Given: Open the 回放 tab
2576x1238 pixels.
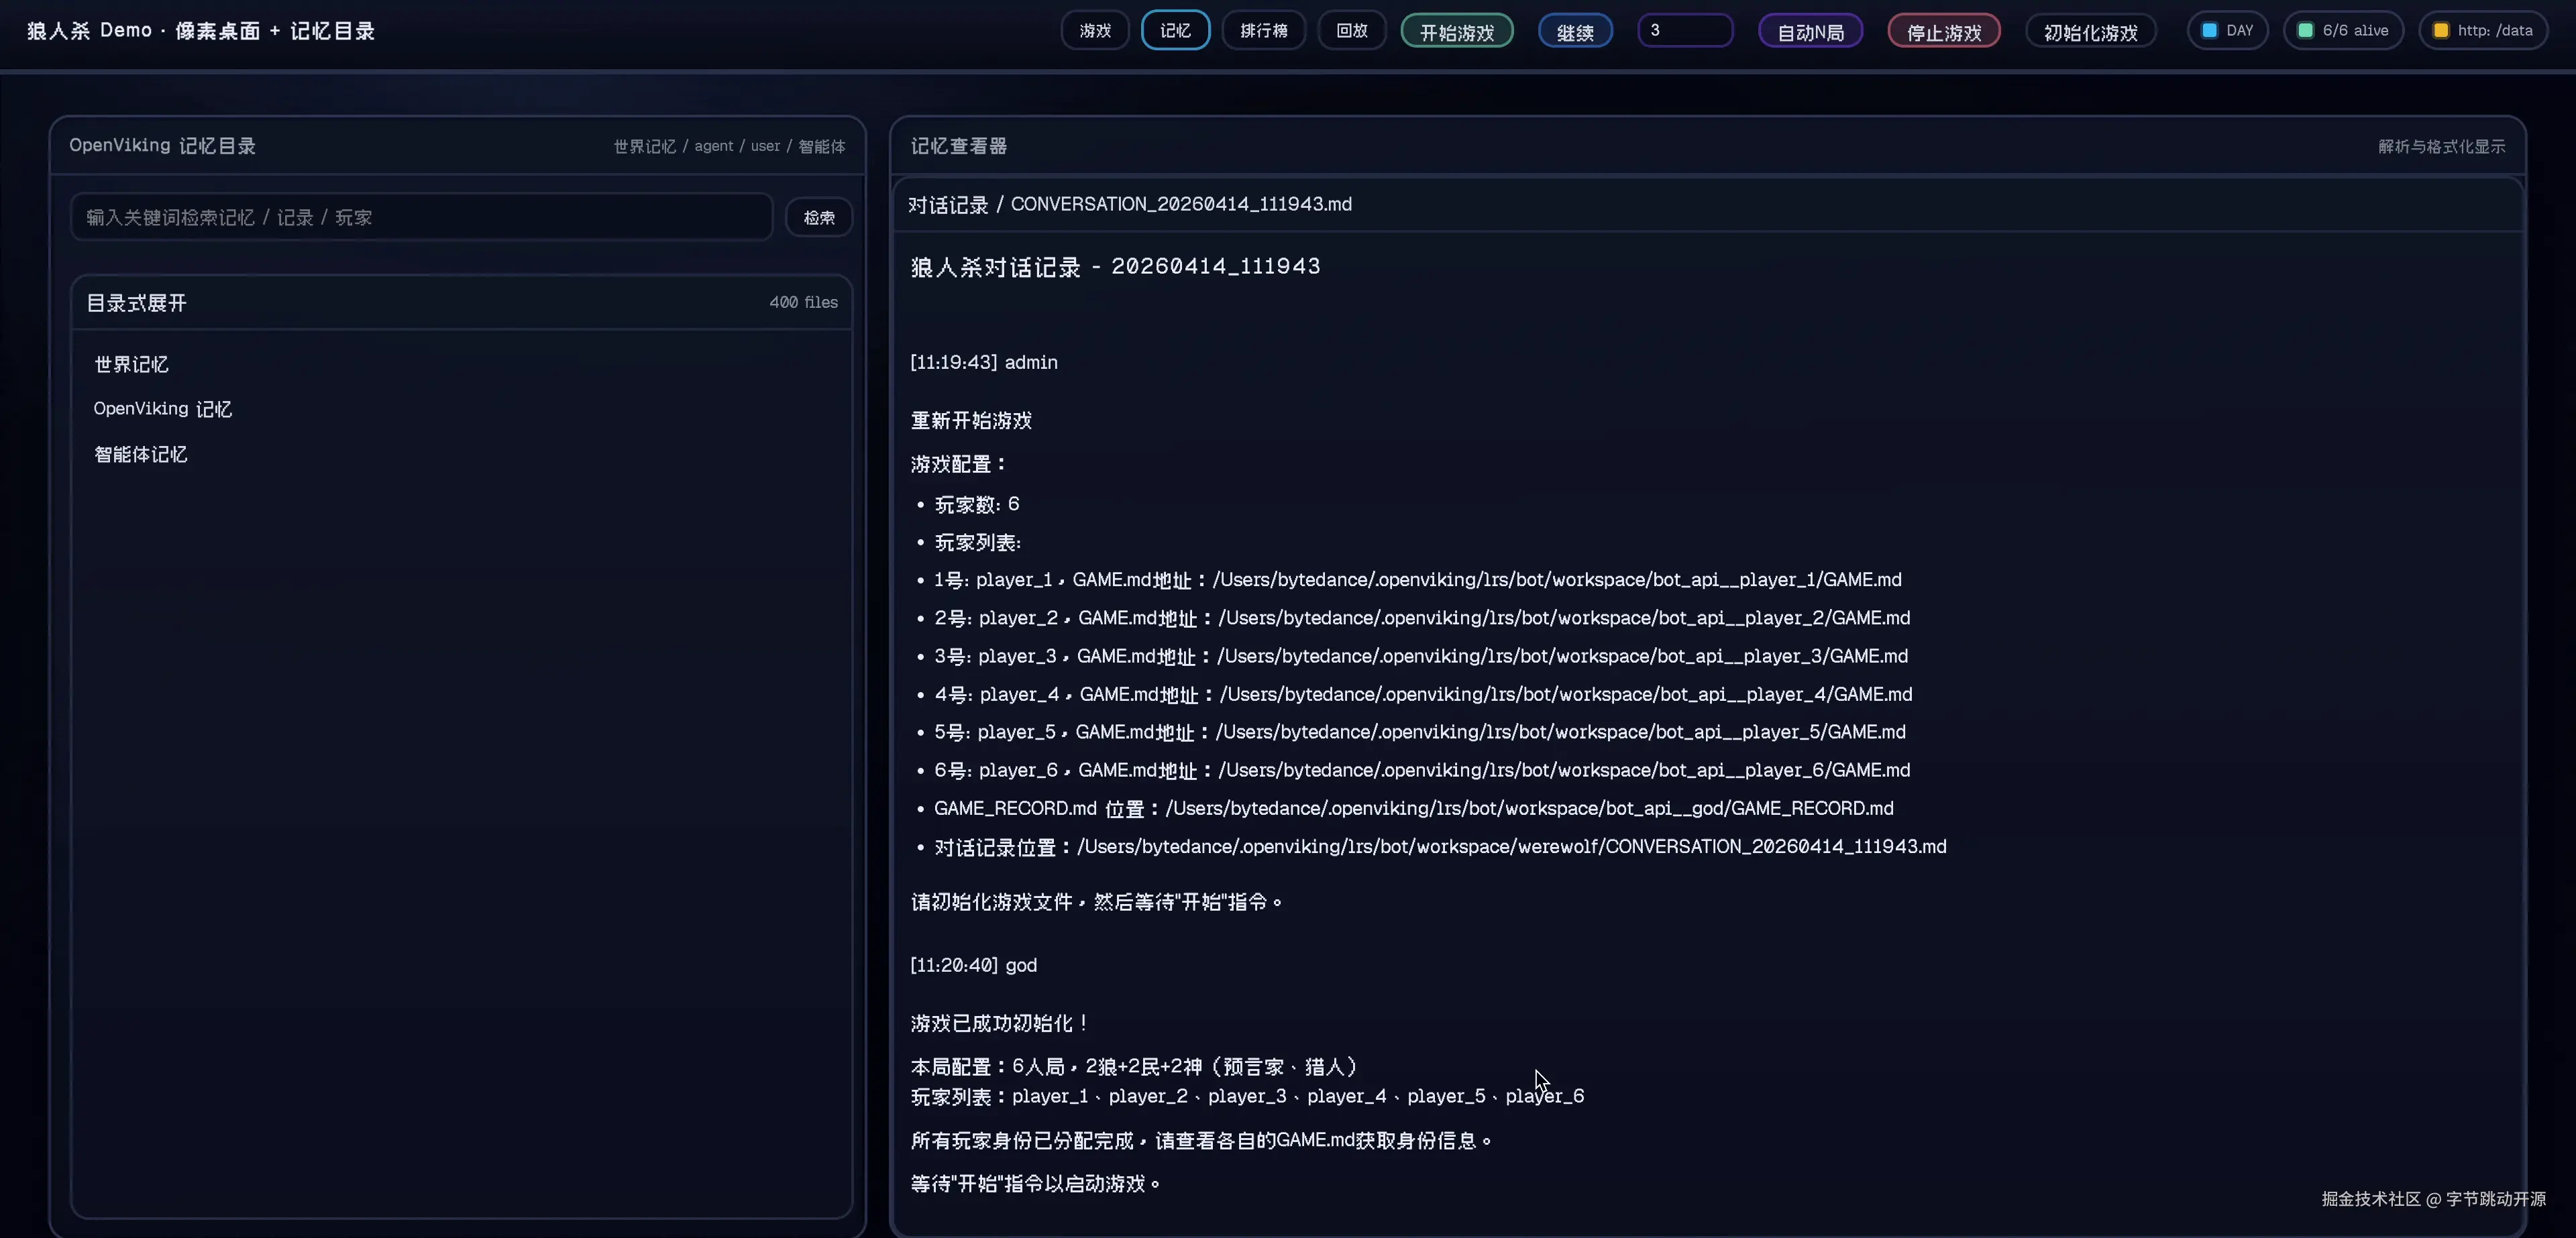Looking at the screenshot, I should 1352,30.
